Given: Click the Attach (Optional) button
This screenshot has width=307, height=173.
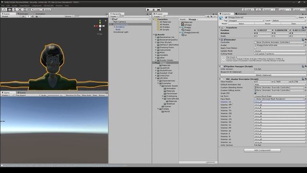Looking at the screenshot, I should pyautogui.click(x=263, y=75).
